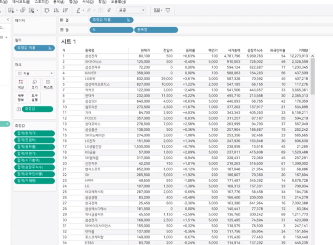The image size is (333, 245).
Task: Click the POSCO row label
Action: click(x=91, y=118)
